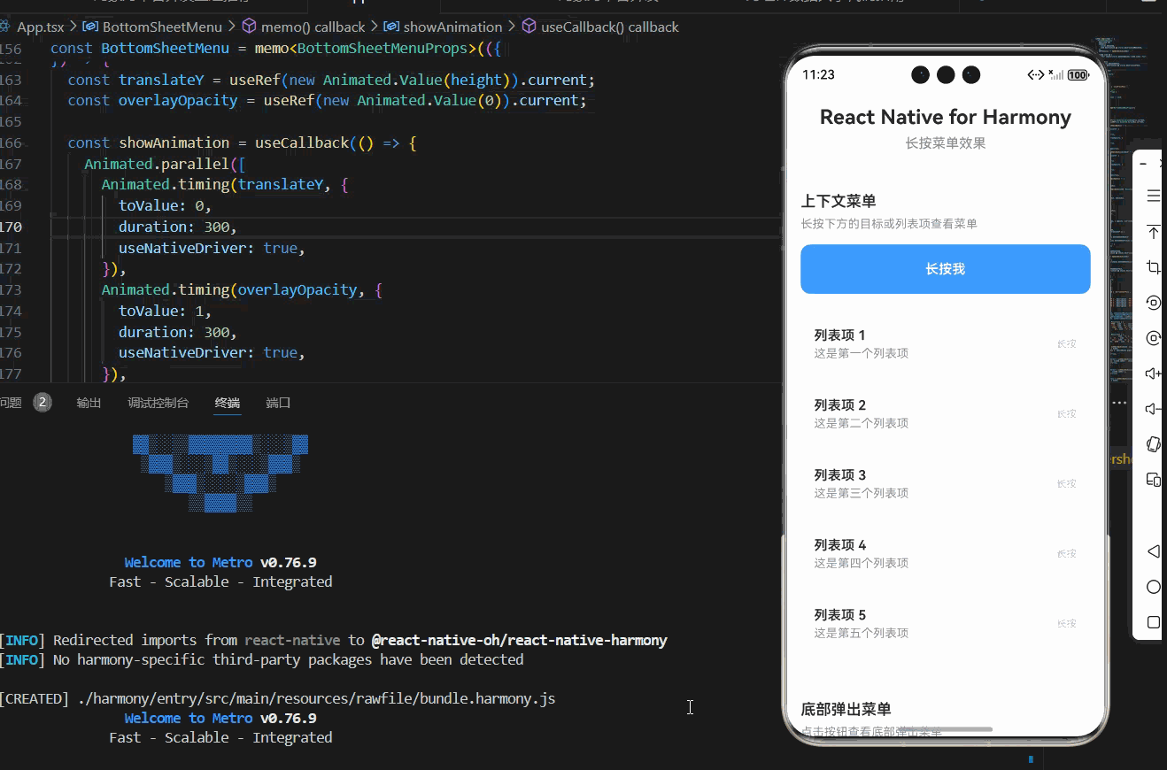Tap the 长按 hint on 列表项 3

1067,483
